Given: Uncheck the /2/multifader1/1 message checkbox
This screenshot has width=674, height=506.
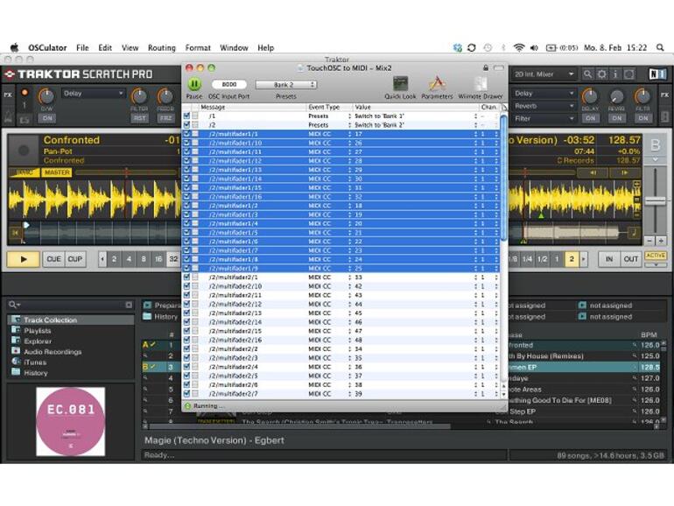Looking at the screenshot, I should click(x=186, y=134).
